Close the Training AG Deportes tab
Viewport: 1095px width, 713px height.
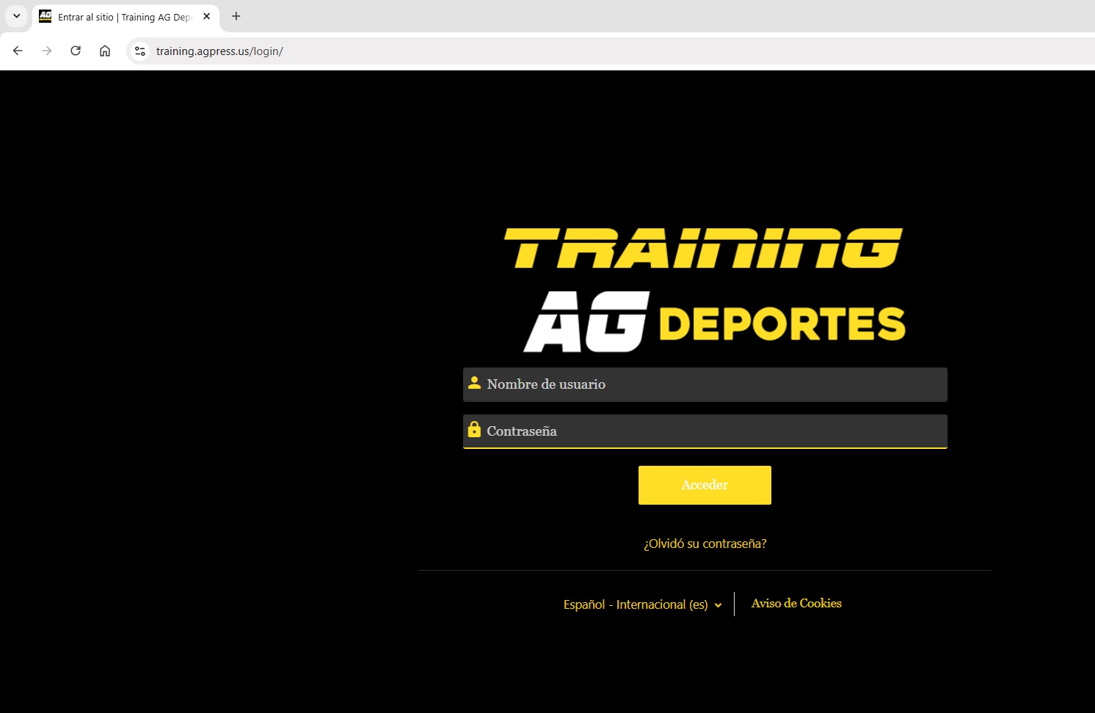tap(207, 16)
